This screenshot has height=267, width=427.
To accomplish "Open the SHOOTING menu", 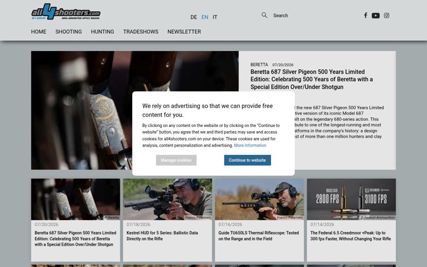I will pyautogui.click(x=69, y=31).
